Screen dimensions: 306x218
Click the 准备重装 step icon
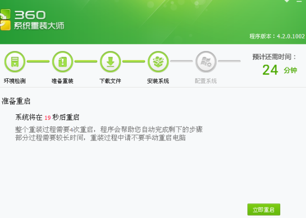coord(62,62)
